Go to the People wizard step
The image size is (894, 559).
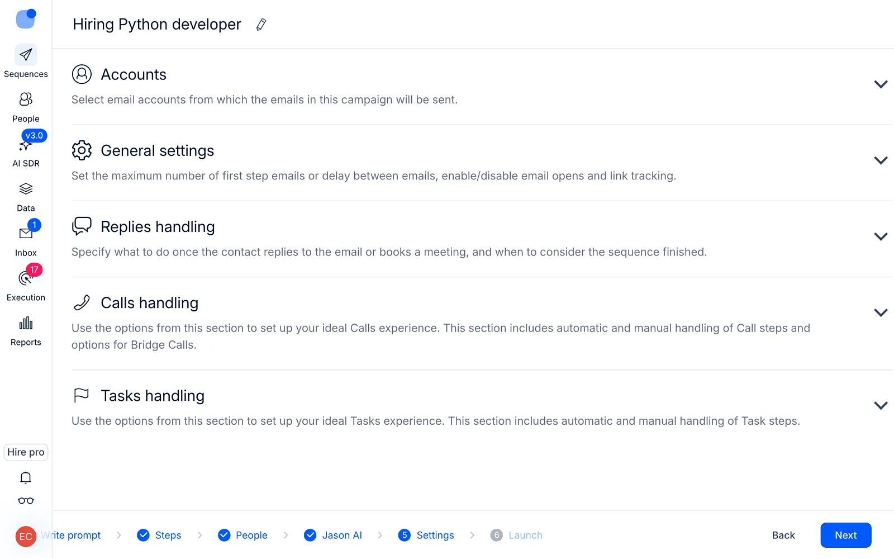pos(251,535)
